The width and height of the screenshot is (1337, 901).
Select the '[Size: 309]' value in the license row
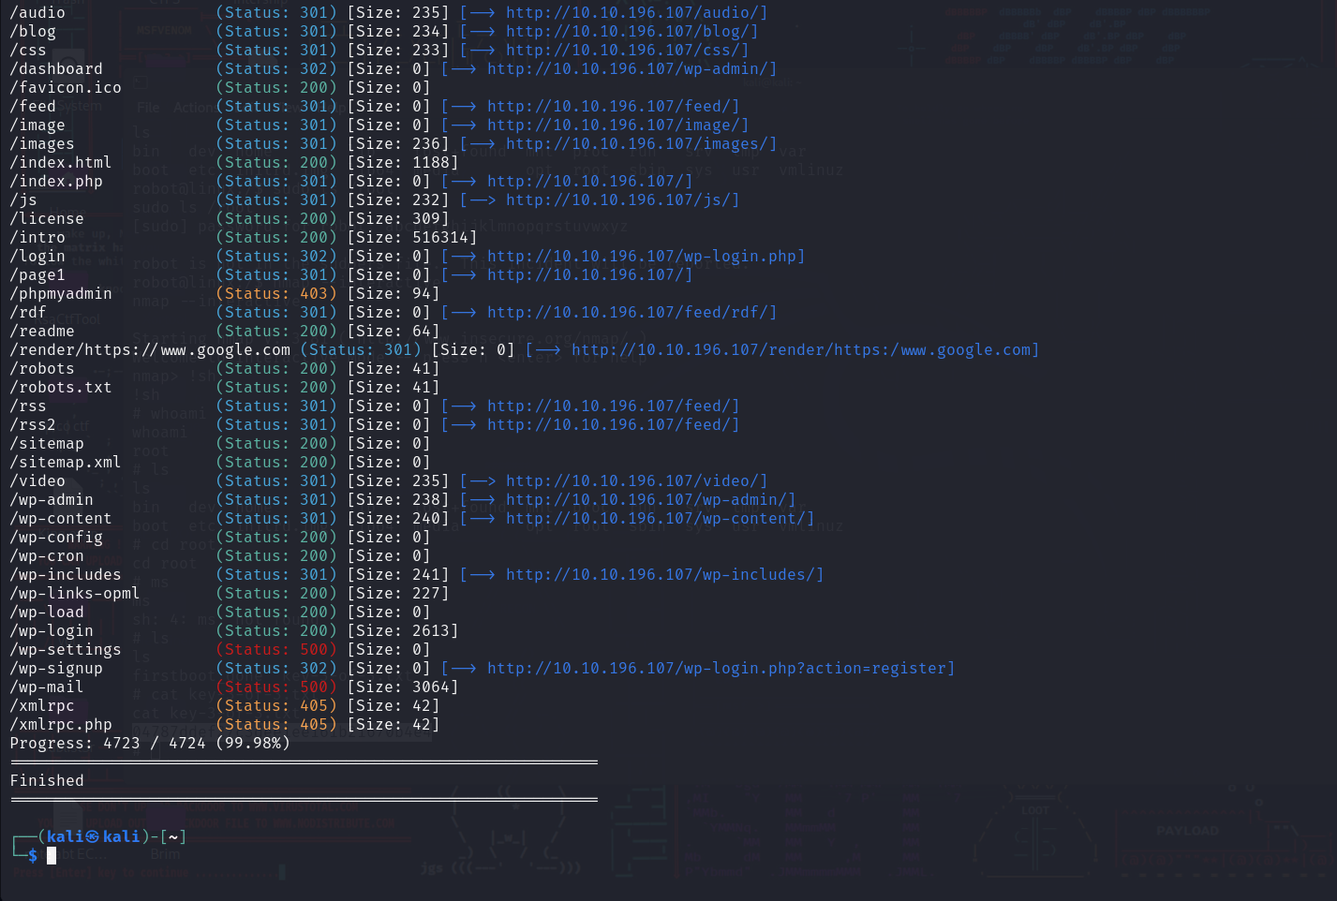click(398, 218)
